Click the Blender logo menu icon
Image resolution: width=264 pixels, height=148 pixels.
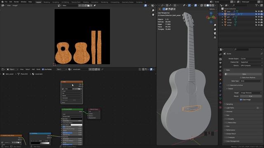(2, 2)
